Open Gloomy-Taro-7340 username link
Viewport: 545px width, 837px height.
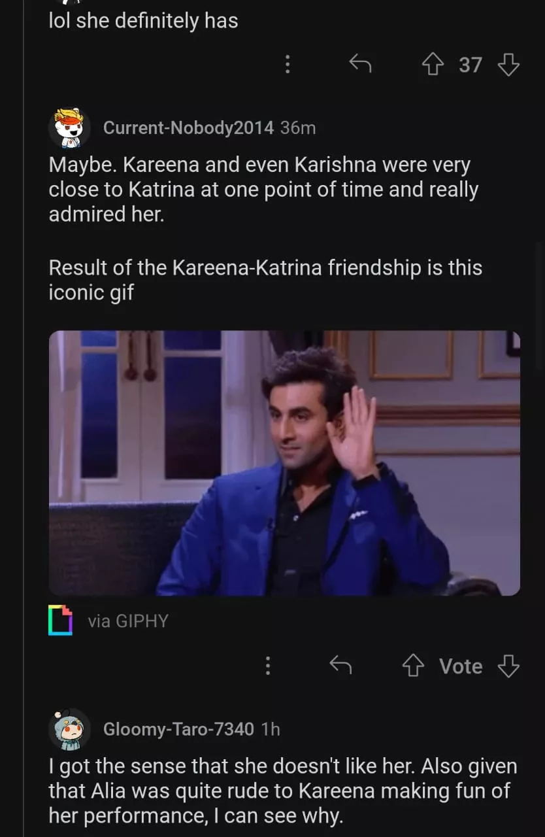click(178, 729)
